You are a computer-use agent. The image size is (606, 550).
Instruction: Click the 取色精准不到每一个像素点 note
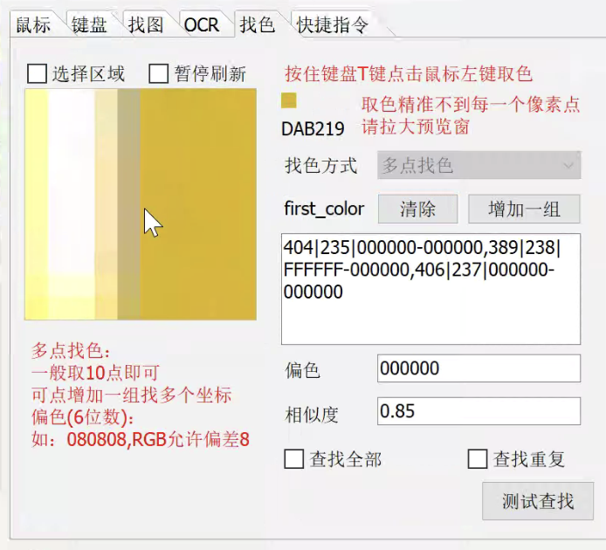(x=471, y=105)
